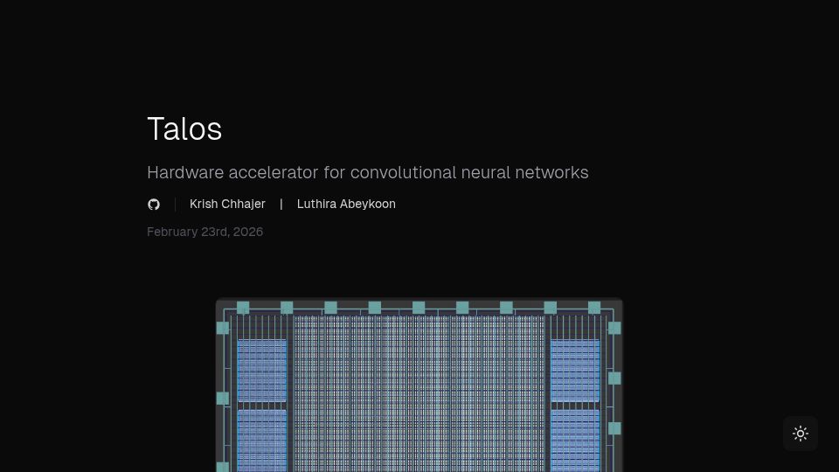The image size is (839, 472).
Task: Select the 'Hardware accelerator for convolutional neural networks' subtitle
Action: 368,172
